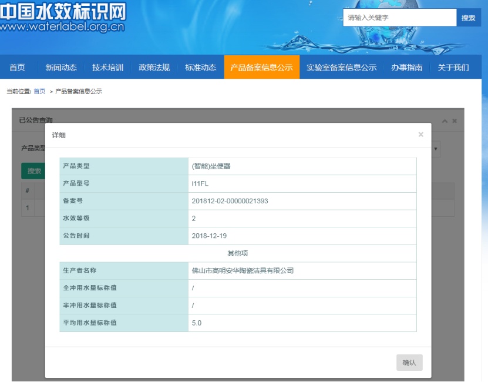Viewport: 488px width, 382px height.
Task: Click the 备案号 value 201812-02-00000021393
Action: (230, 201)
